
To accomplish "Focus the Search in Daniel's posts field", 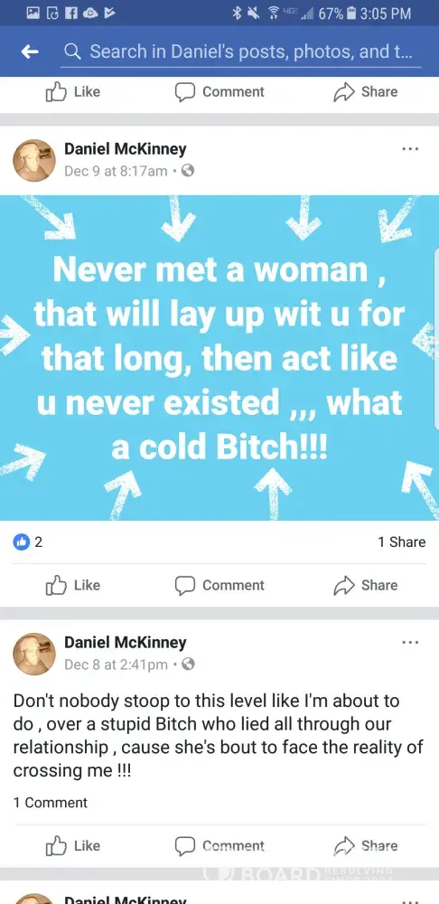I will click(241, 52).
